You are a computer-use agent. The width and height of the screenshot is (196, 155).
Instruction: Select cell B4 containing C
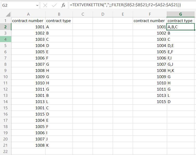pos(59,39)
